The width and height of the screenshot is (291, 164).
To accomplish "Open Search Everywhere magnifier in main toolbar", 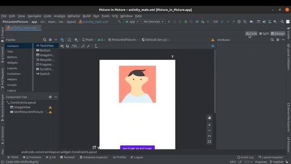I will (282, 22).
